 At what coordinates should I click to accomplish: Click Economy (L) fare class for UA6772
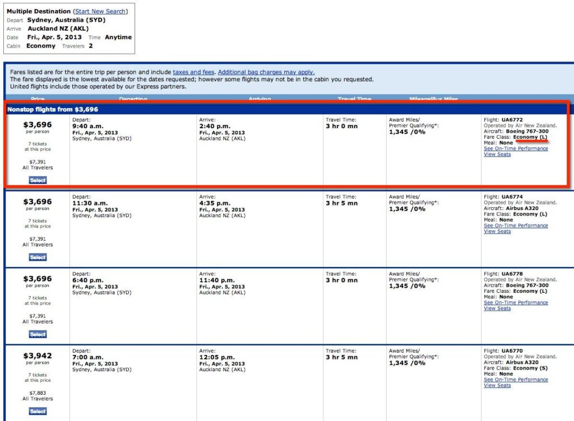pyautogui.click(x=530, y=137)
